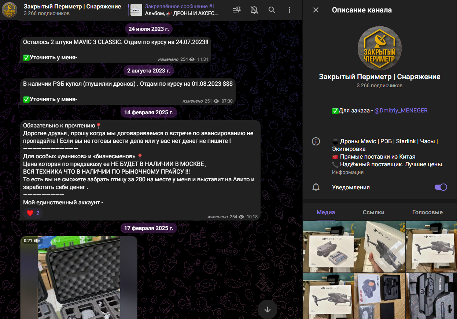The image size is (457, 319).
Task: Click the 'Информация' label under description
Action: tap(348, 172)
